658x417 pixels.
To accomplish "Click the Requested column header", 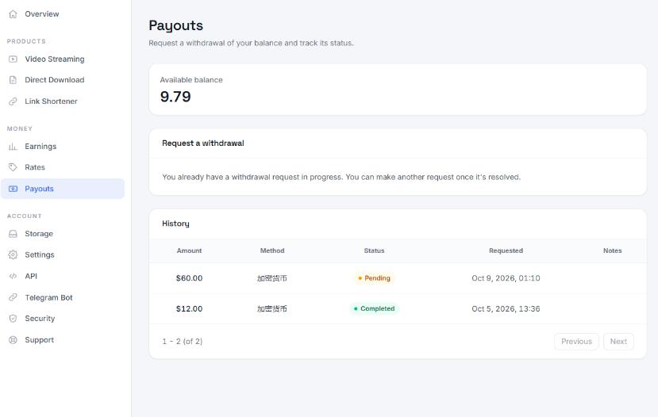I will [x=506, y=251].
